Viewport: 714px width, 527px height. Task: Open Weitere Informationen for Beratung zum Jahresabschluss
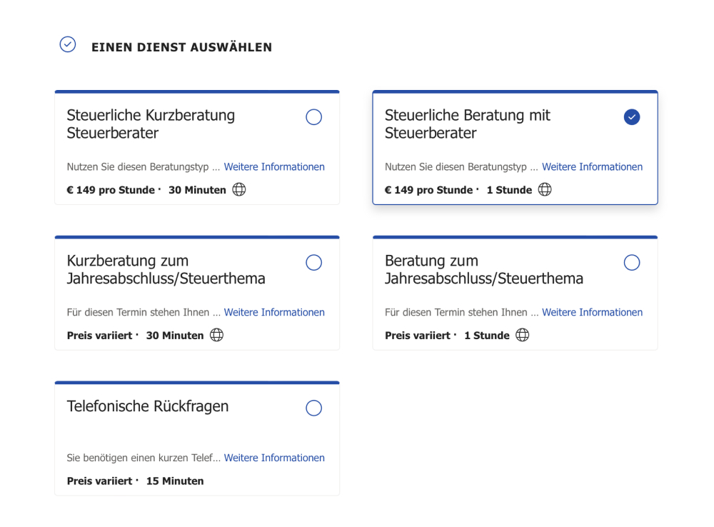click(592, 312)
